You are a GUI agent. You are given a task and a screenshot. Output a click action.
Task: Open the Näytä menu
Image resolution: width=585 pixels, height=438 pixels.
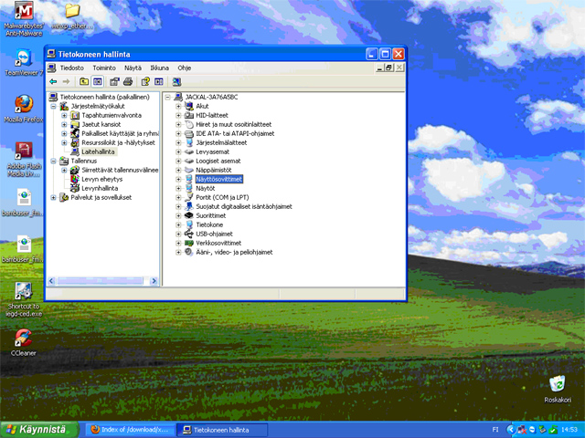(x=133, y=68)
